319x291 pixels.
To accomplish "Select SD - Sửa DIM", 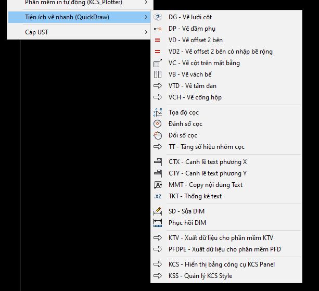I will tap(226, 211).
